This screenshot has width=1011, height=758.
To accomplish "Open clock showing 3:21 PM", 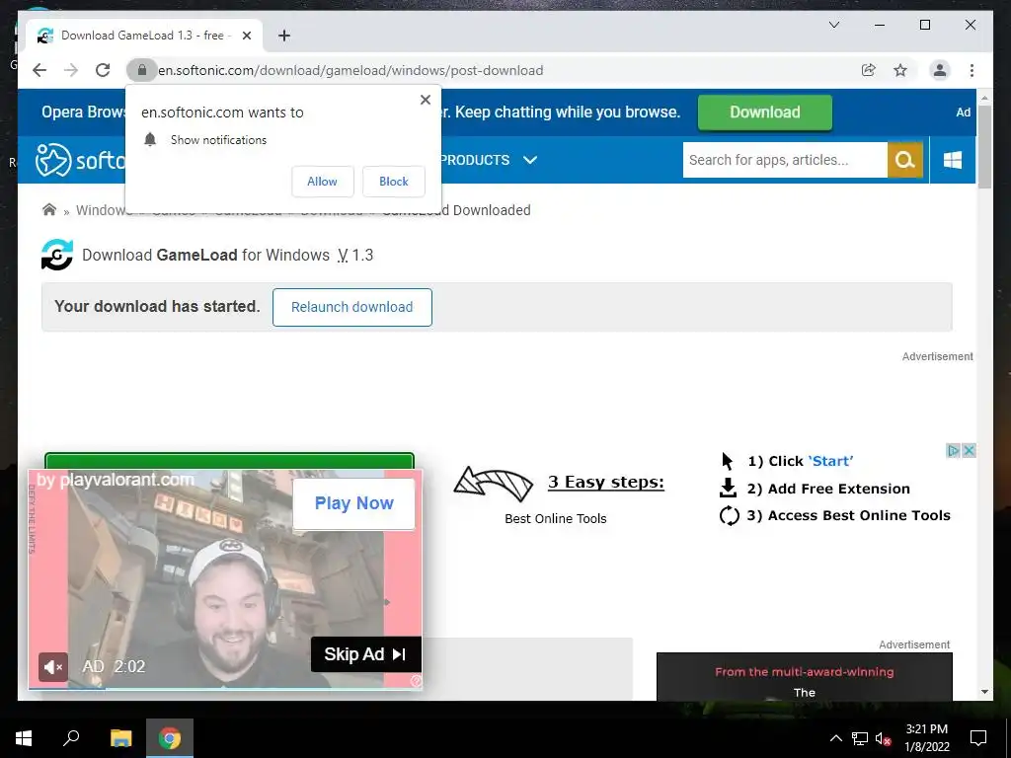I will 926,738.
